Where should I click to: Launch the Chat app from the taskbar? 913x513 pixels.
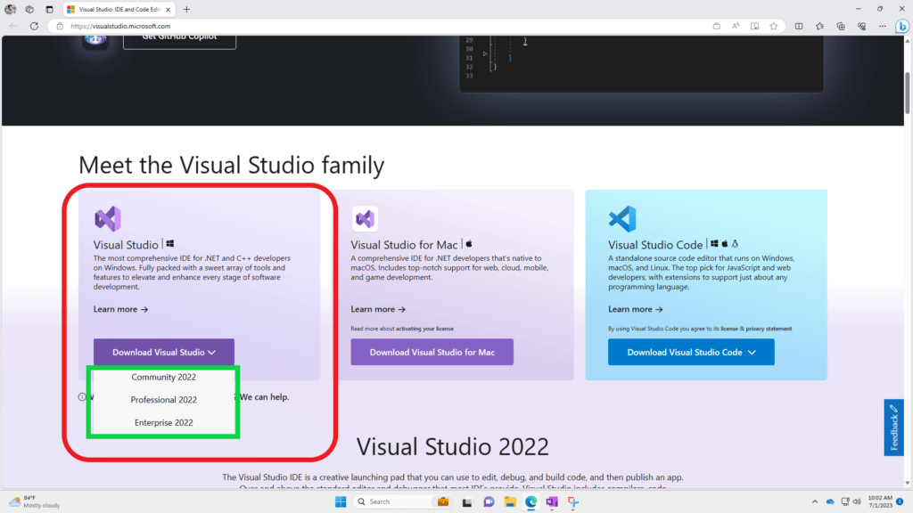point(489,502)
